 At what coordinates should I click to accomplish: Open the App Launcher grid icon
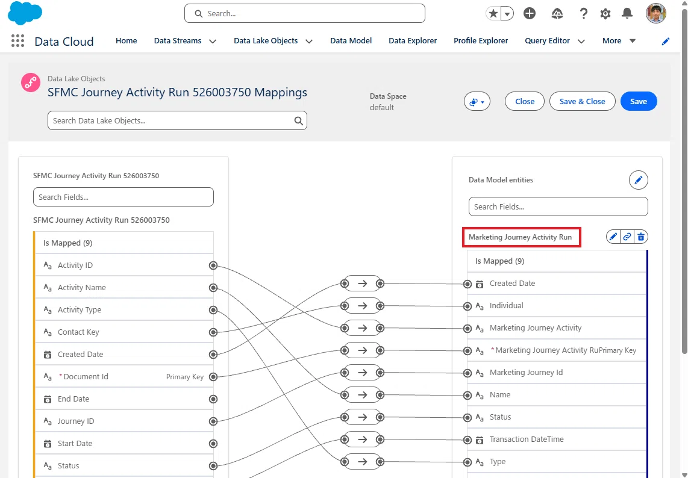(x=17, y=41)
